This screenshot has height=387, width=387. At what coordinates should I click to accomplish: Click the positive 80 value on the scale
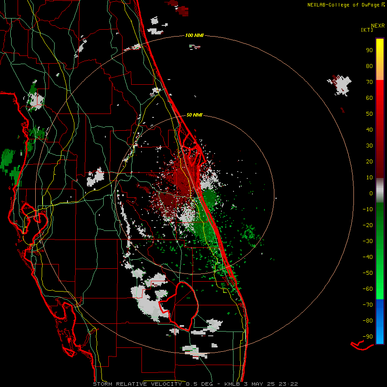tap(369, 66)
